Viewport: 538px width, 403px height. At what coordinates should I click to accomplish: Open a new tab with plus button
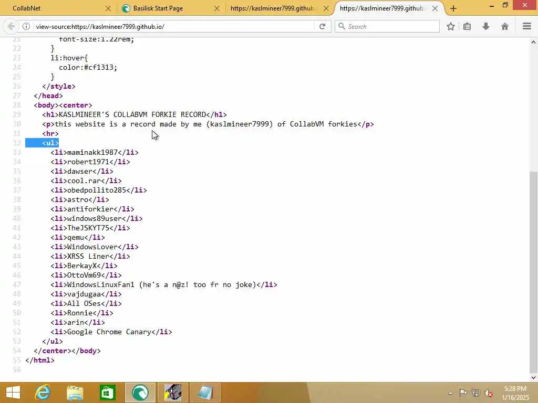[453, 8]
